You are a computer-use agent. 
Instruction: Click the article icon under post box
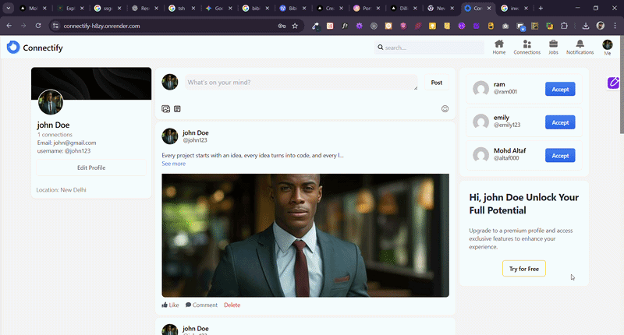177,109
